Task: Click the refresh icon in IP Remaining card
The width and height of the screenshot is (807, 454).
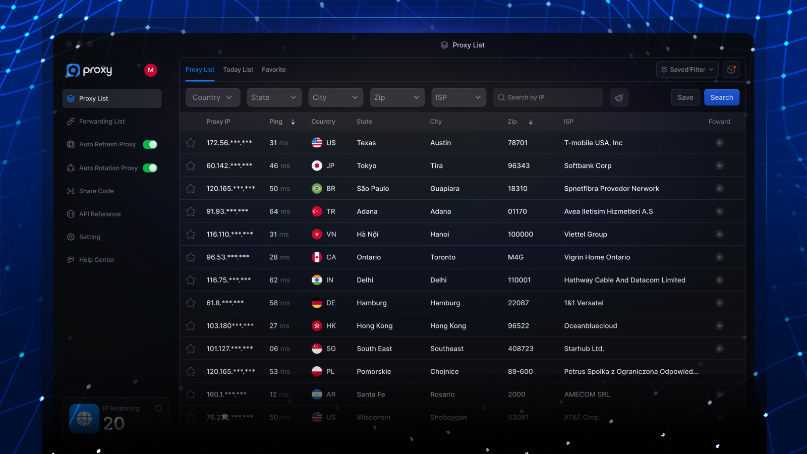Action: click(159, 408)
